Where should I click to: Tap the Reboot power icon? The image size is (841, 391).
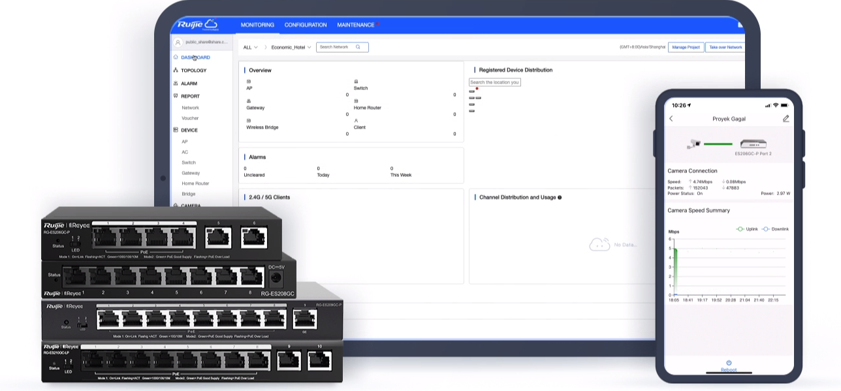click(x=729, y=363)
